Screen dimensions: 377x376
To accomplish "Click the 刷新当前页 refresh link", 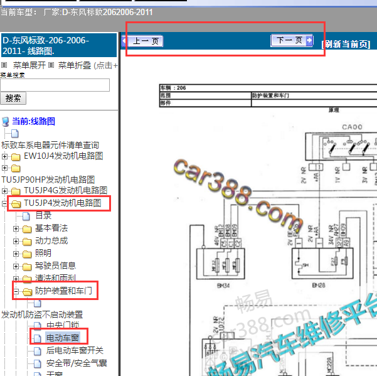I will click(x=346, y=44).
